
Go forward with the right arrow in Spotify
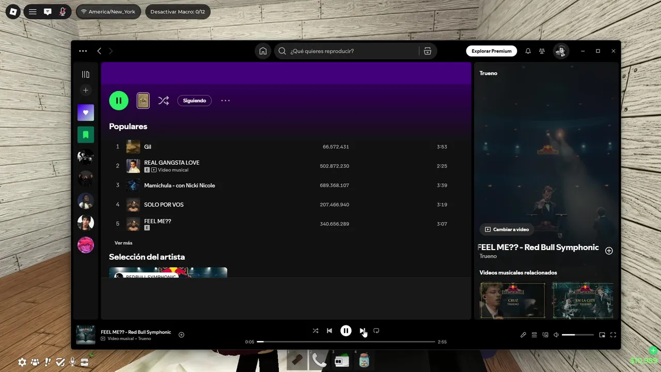[x=111, y=51]
